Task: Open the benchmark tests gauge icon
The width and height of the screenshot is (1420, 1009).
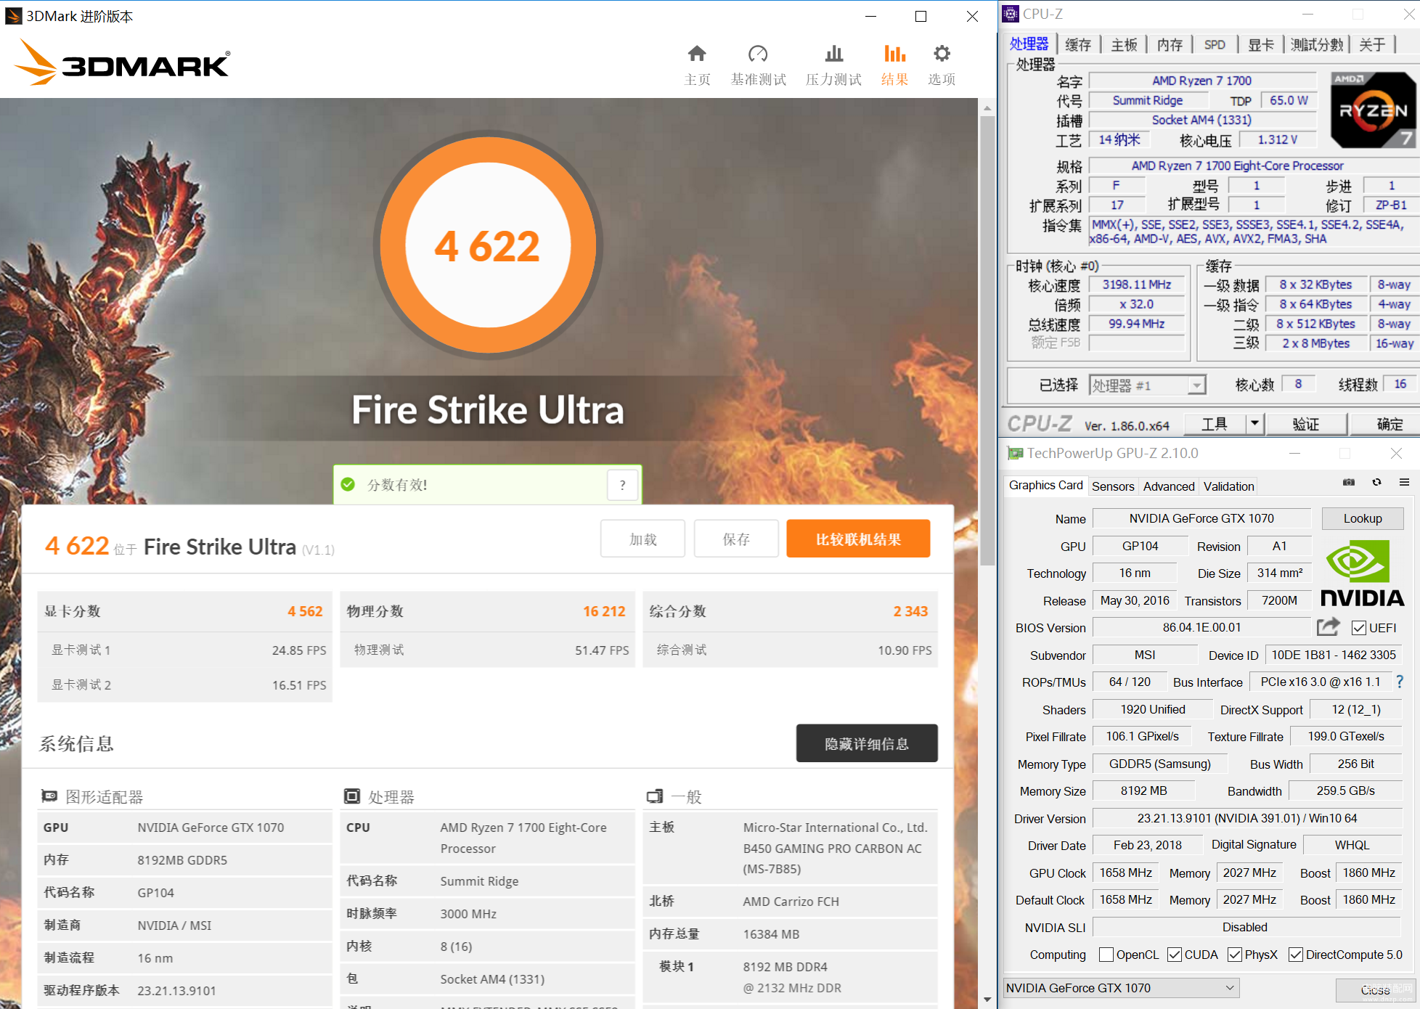Action: 758,54
